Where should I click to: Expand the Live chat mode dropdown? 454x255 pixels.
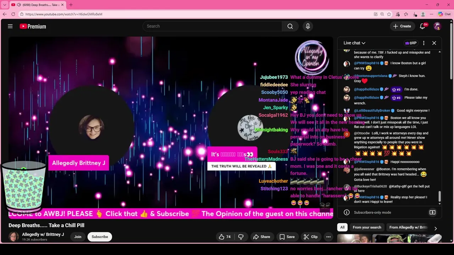[354, 43]
